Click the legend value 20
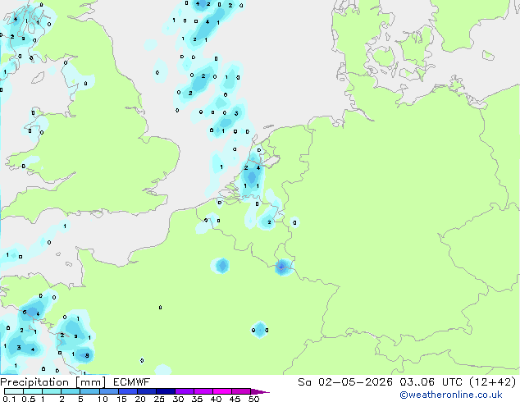Screen dimensions: 520x402 coord(140,399)
